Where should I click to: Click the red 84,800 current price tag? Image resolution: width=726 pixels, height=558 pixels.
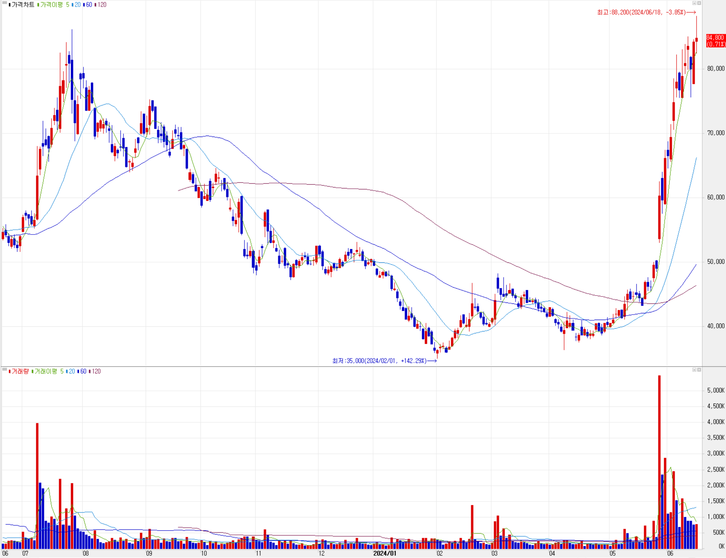click(716, 41)
